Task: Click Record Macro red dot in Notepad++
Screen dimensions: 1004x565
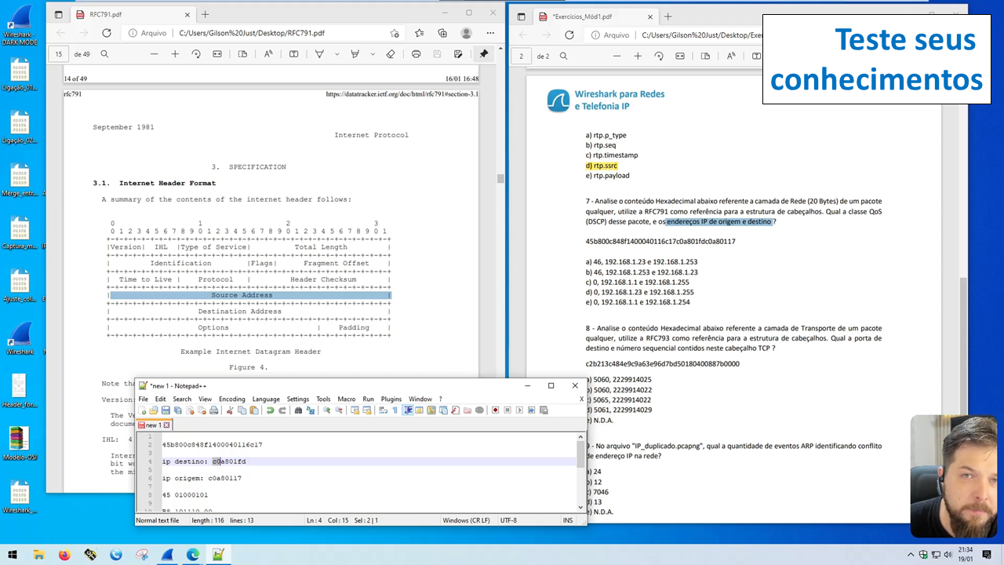Action: pyautogui.click(x=496, y=410)
